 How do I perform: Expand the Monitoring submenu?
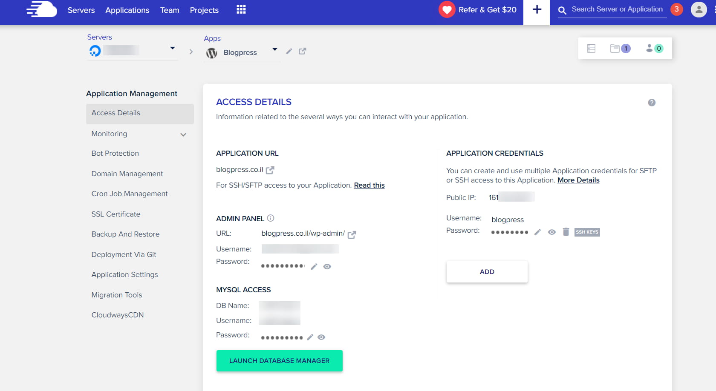coord(183,135)
